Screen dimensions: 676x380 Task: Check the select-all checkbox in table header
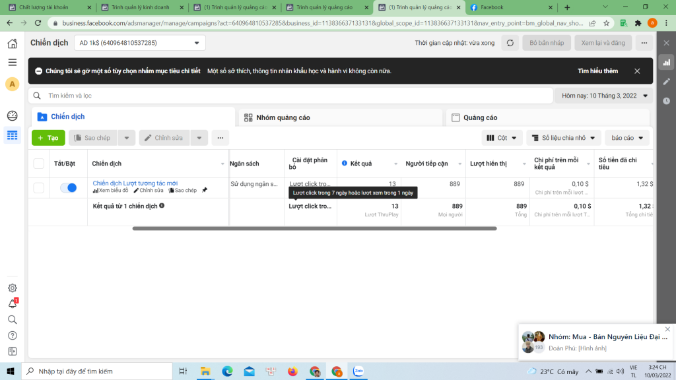(39, 164)
